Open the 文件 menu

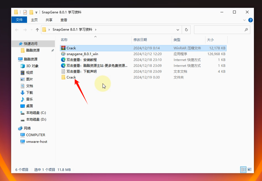click(x=19, y=20)
